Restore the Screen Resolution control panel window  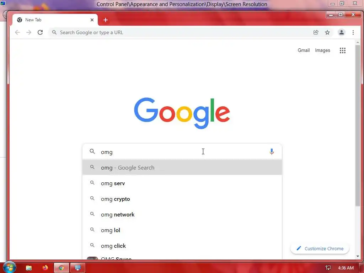coord(342,3)
